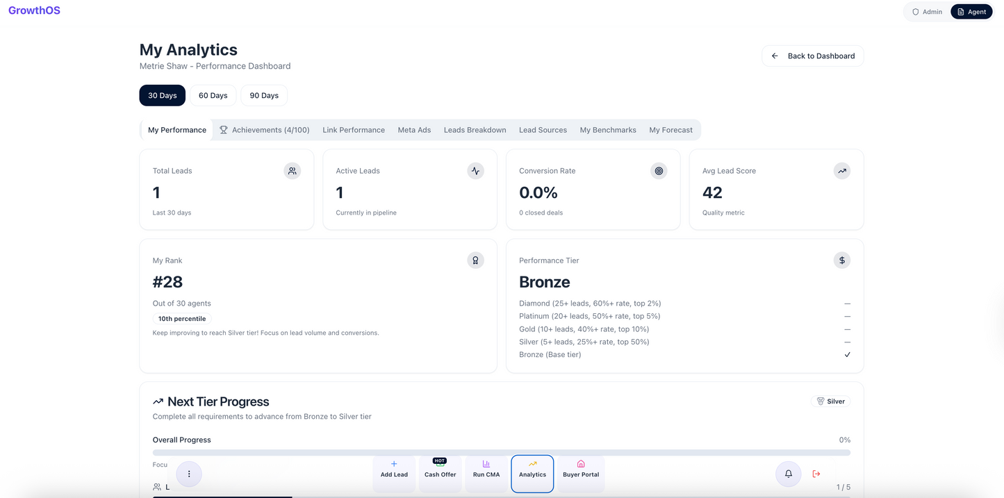This screenshot has height=498, width=1004.
Task: Click the red logout icon
Action: [x=816, y=474]
